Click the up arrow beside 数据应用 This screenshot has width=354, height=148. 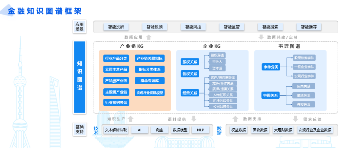tap(148, 37)
